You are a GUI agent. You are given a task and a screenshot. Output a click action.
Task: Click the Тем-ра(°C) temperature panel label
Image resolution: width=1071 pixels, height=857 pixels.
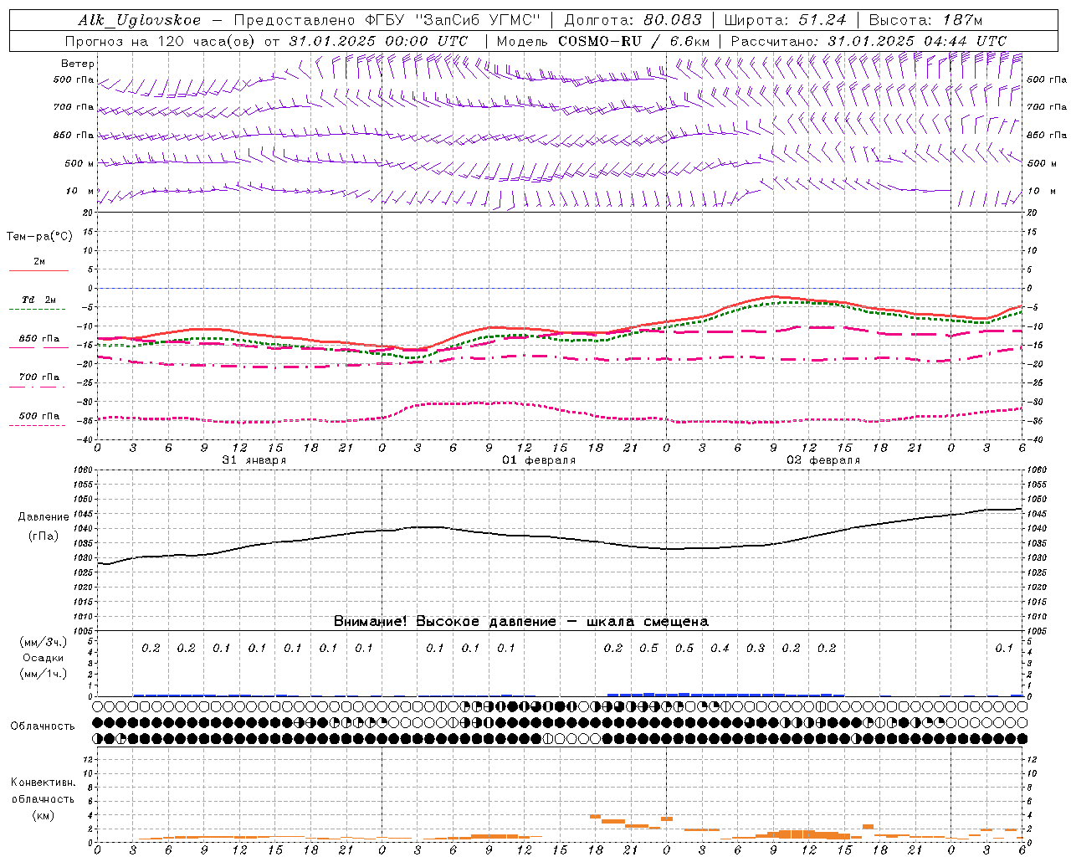click(39, 236)
